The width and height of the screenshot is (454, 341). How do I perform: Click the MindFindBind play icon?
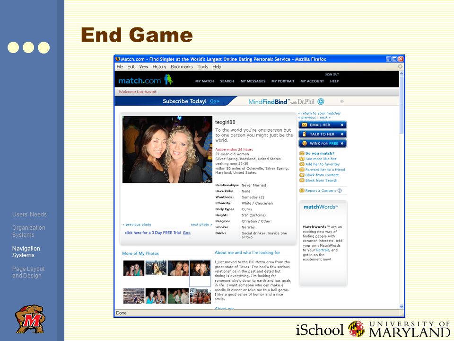(x=321, y=101)
